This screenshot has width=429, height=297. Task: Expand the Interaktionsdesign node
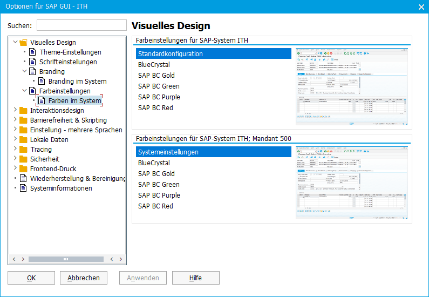click(x=15, y=110)
